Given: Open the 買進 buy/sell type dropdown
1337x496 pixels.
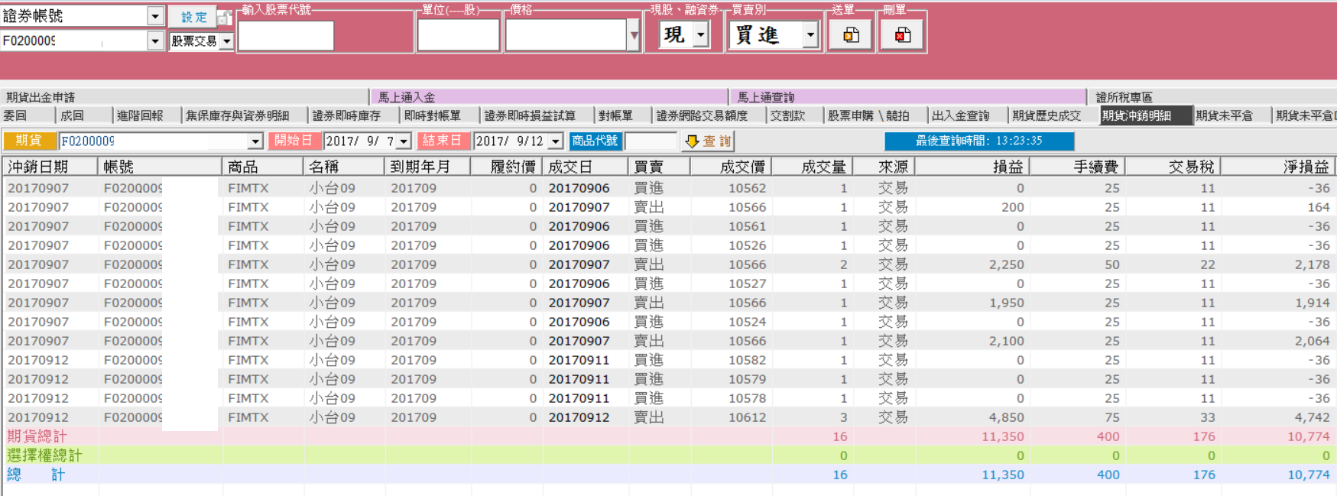Looking at the screenshot, I should coord(810,34).
